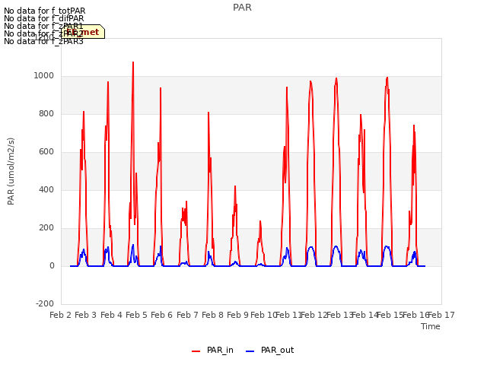Viewport: 487px width, 365px height.
Task: Click the Feb 10 PAR_in low peak
Action: [x=260, y=221]
